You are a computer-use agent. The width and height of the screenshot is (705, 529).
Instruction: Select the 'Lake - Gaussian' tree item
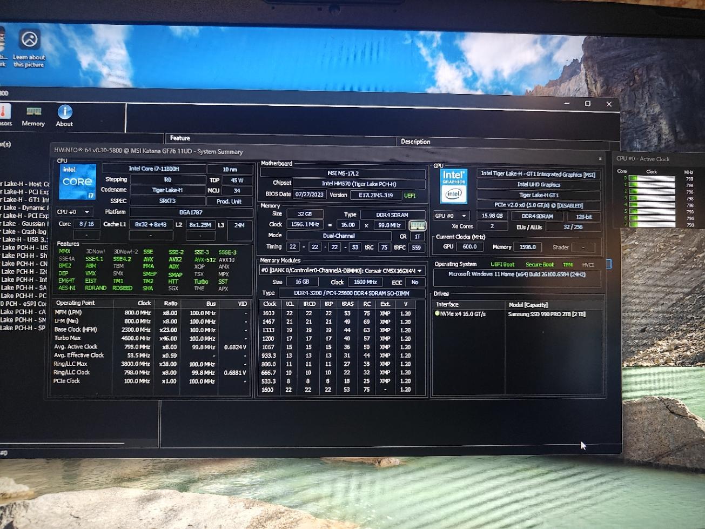pyautogui.click(x=24, y=224)
